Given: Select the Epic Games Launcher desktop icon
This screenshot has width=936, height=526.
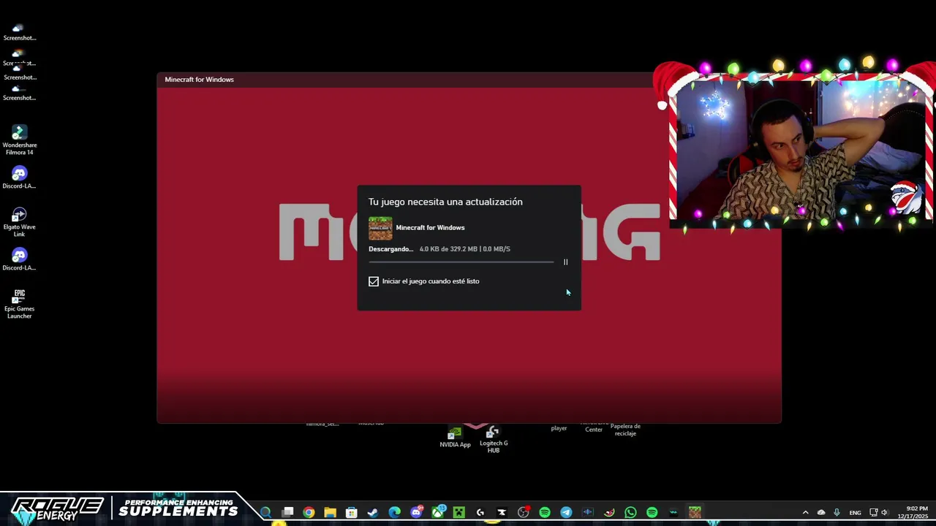Looking at the screenshot, I should pyautogui.click(x=20, y=304).
